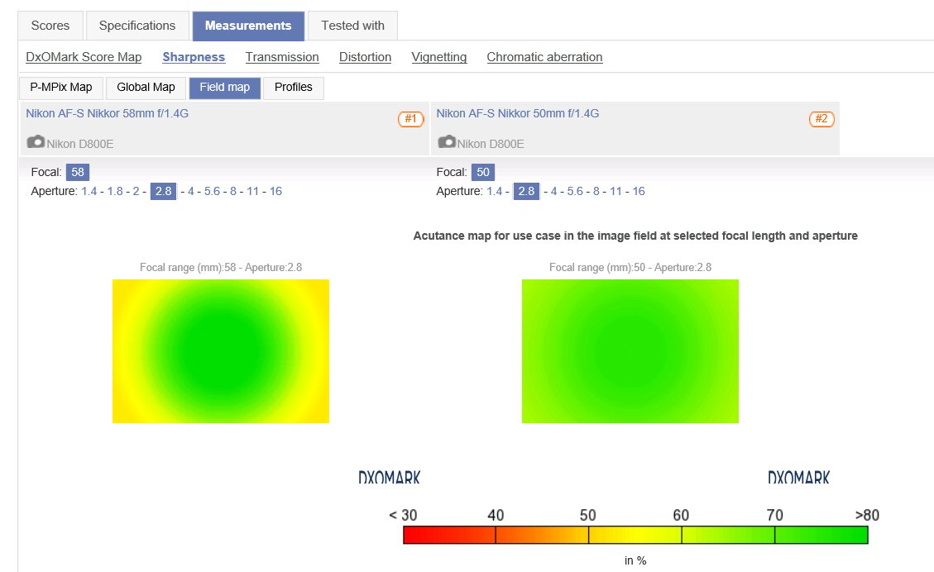
Task: Set 58mm lens aperture to 4
Action: click(x=190, y=191)
